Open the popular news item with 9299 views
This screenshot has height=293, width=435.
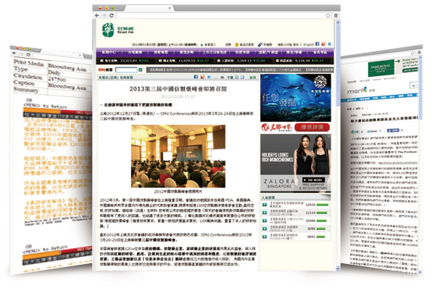click(x=296, y=228)
